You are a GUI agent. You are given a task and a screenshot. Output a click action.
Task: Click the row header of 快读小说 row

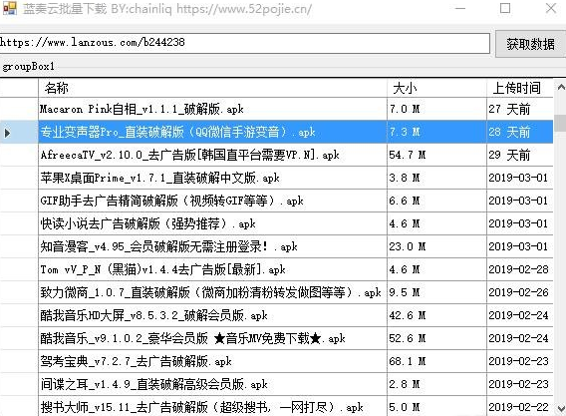19,223
